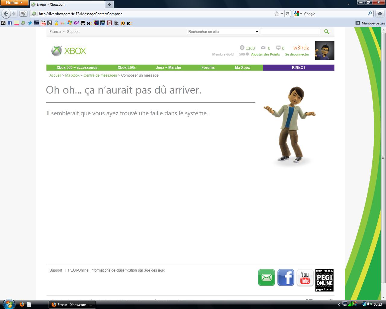Open the YouTube icon in page footer
Screen dimensions: 386x309
(x=305, y=278)
